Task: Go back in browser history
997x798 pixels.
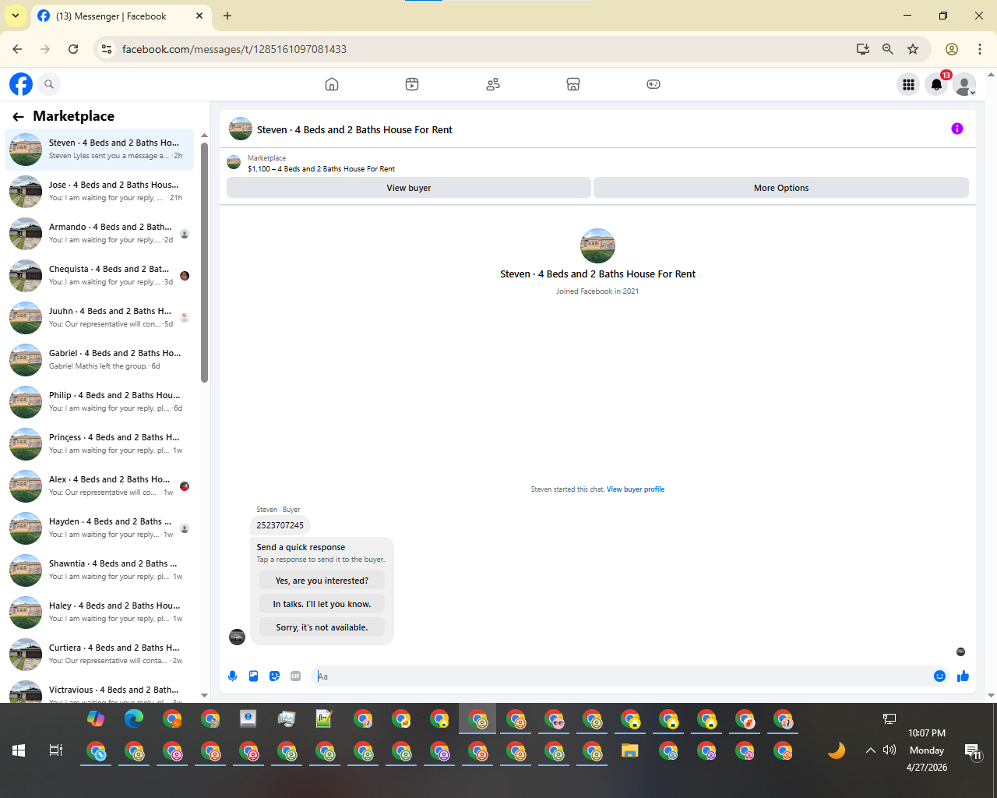Action: (17, 49)
